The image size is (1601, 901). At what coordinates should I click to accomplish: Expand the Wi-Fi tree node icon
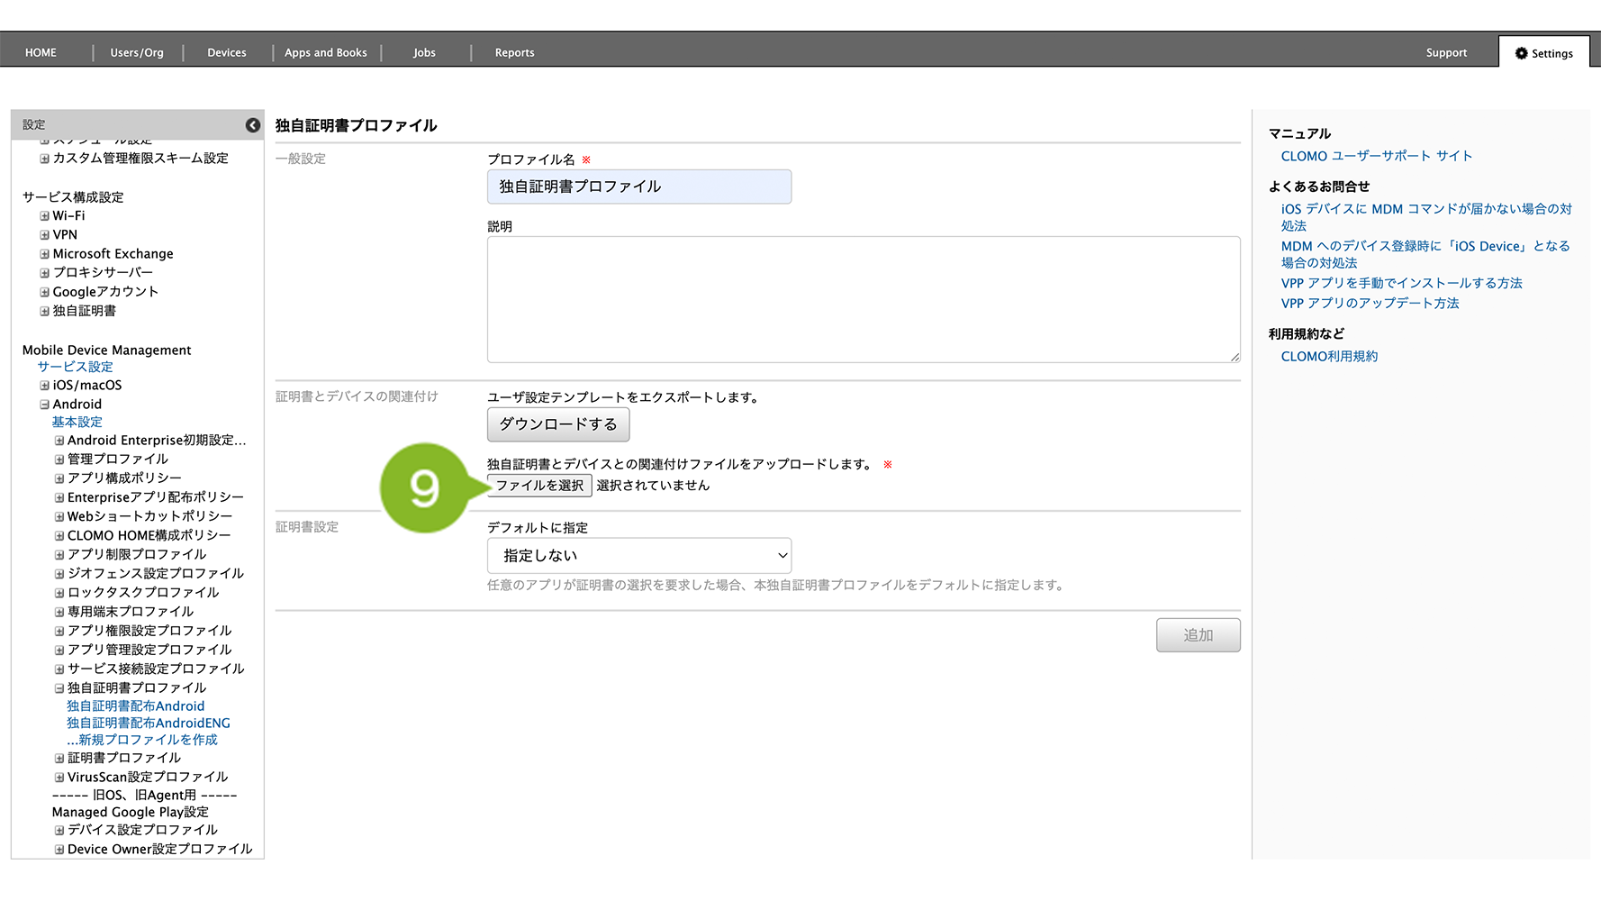pos(44,216)
